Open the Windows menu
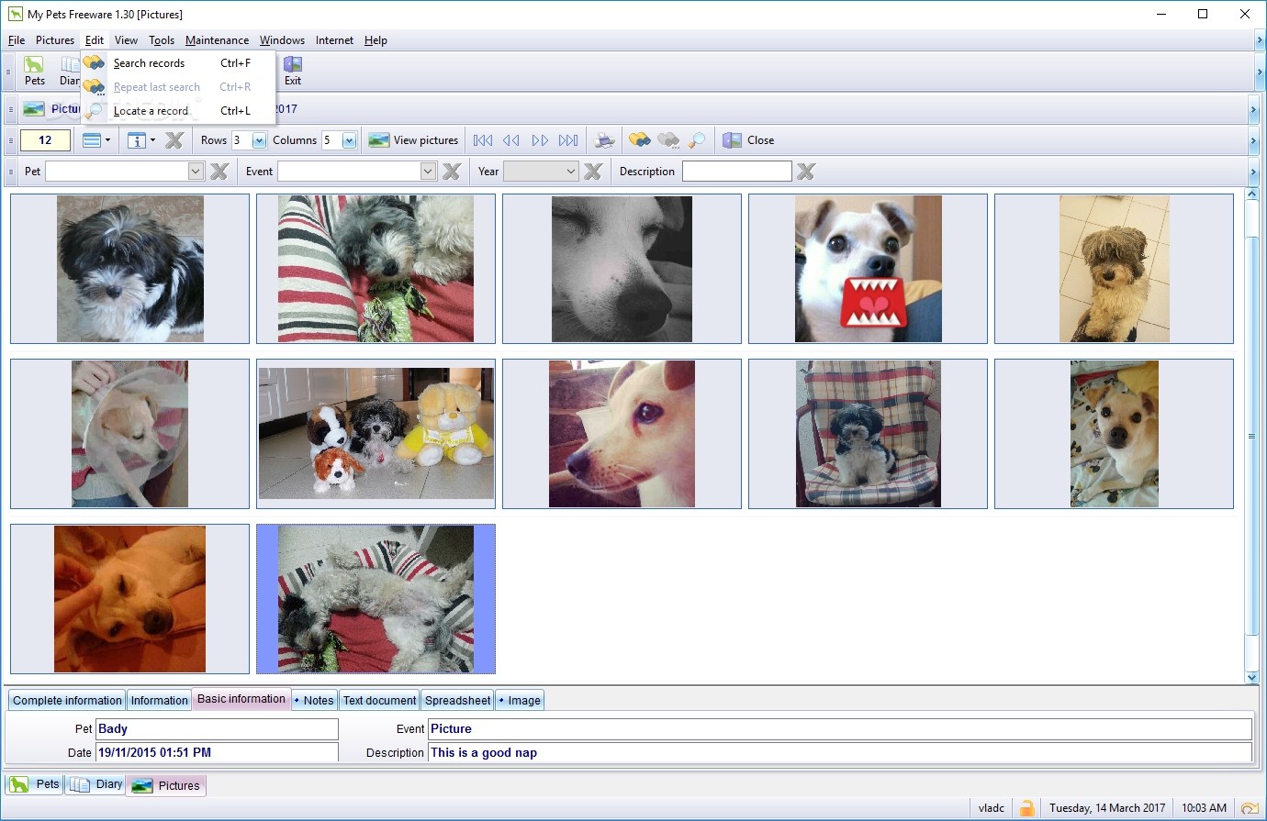Viewport: 1267px width, 821px height. point(282,40)
